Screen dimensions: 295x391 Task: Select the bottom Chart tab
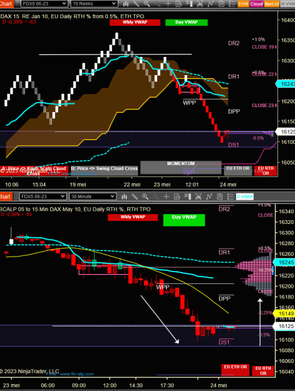[x=6, y=196]
